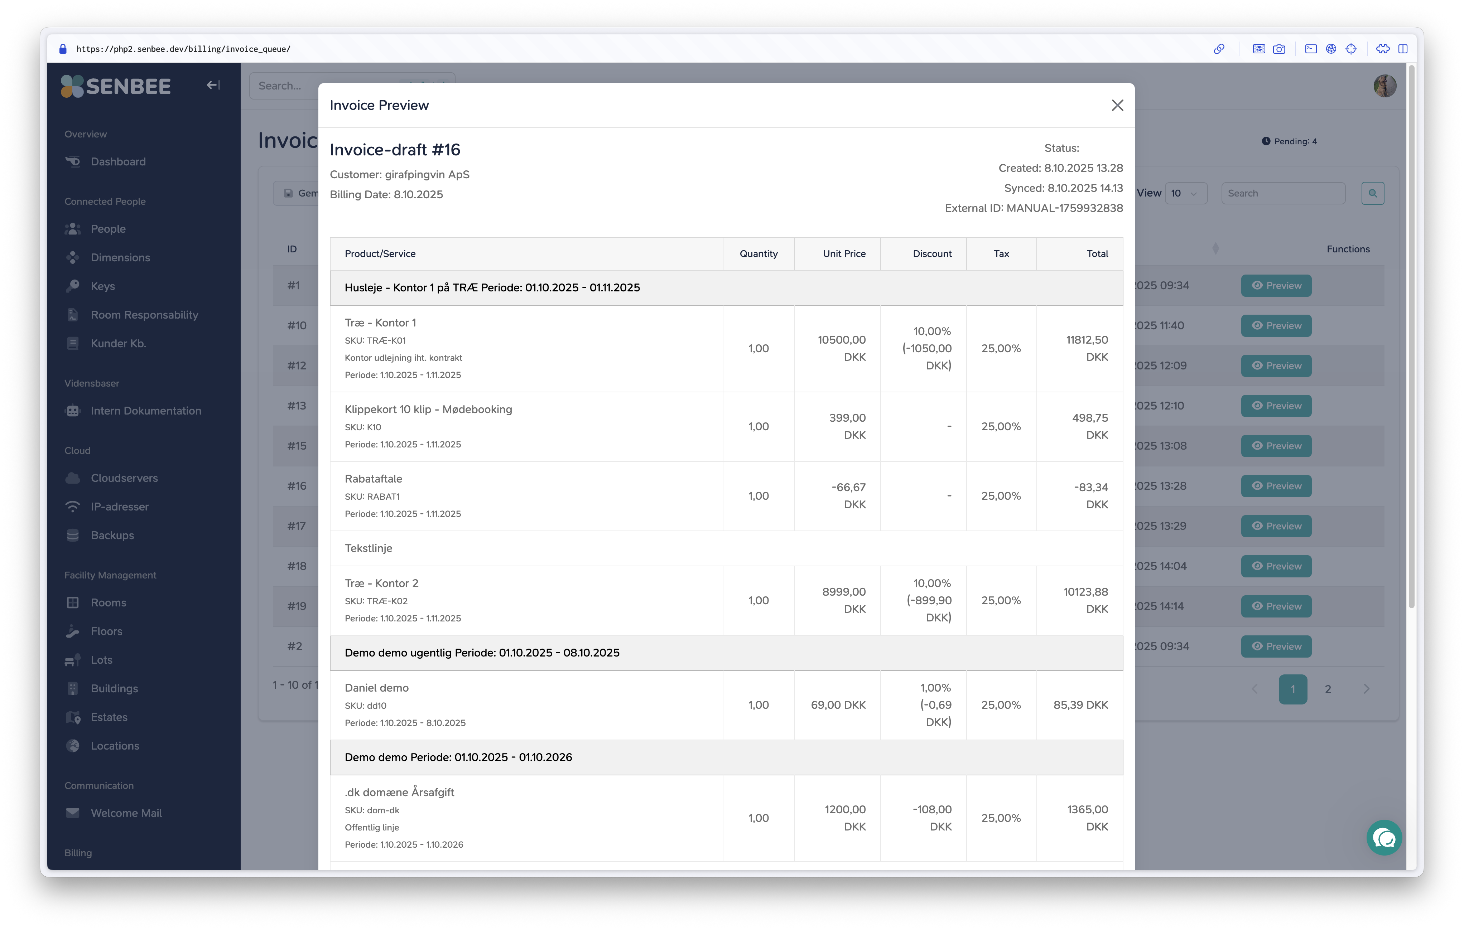
Task: Click the Buildings icon in sidebar
Action: coord(73,689)
